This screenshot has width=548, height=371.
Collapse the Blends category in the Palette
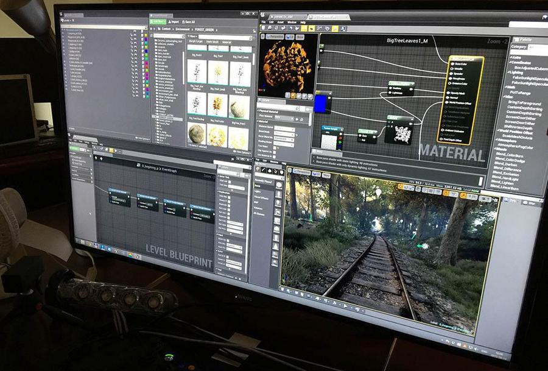point(494,149)
